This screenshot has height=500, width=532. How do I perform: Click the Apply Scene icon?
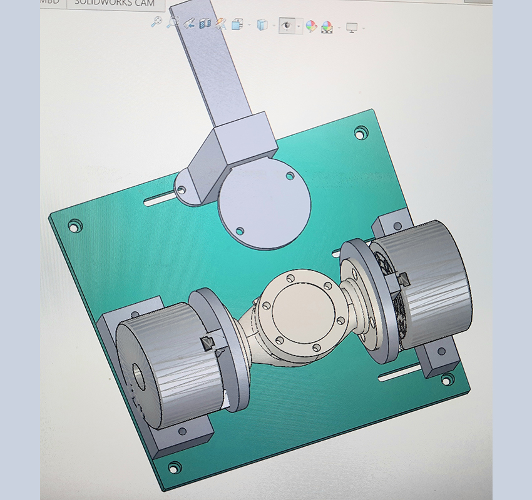point(327,27)
